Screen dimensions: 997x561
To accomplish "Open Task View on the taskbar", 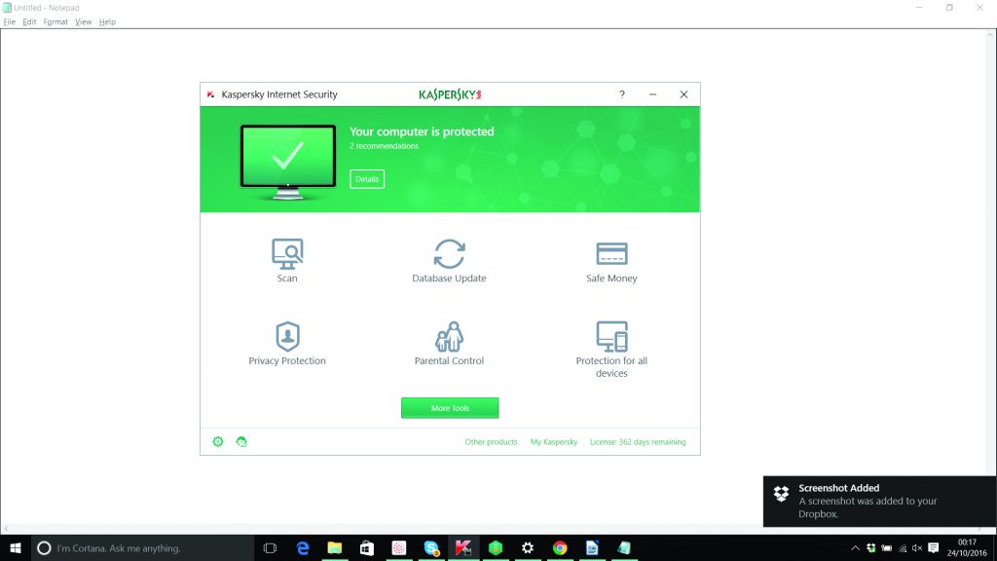I will pos(270,547).
